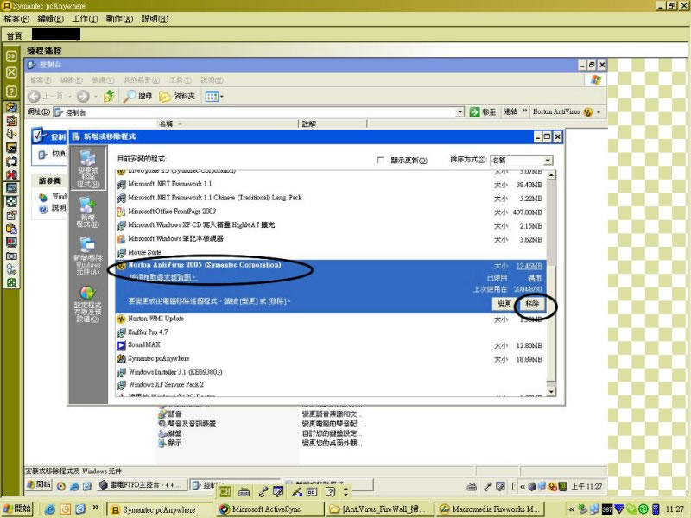Click the question mark help icon in pcAnywhere's sidebar
691x518 pixels.
coord(11,92)
